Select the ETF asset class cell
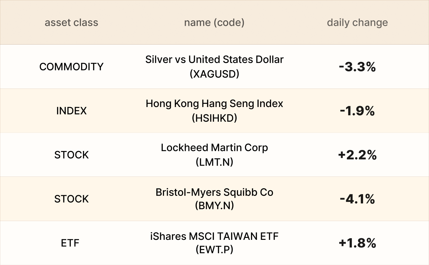This screenshot has height=265, width=429. (x=70, y=243)
